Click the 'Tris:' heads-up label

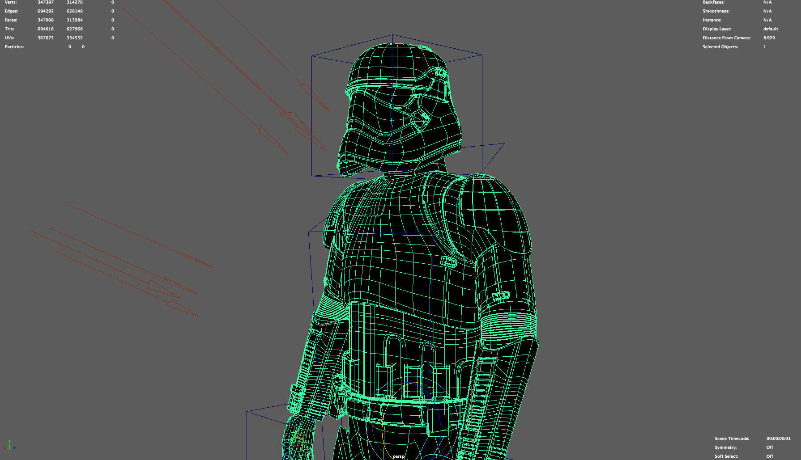[x=9, y=29]
